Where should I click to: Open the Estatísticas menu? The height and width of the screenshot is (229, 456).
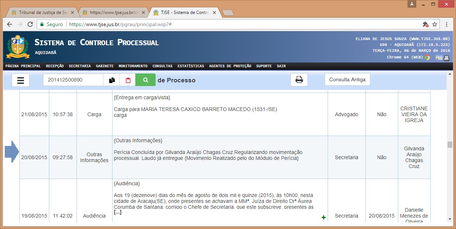click(x=190, y=66)
